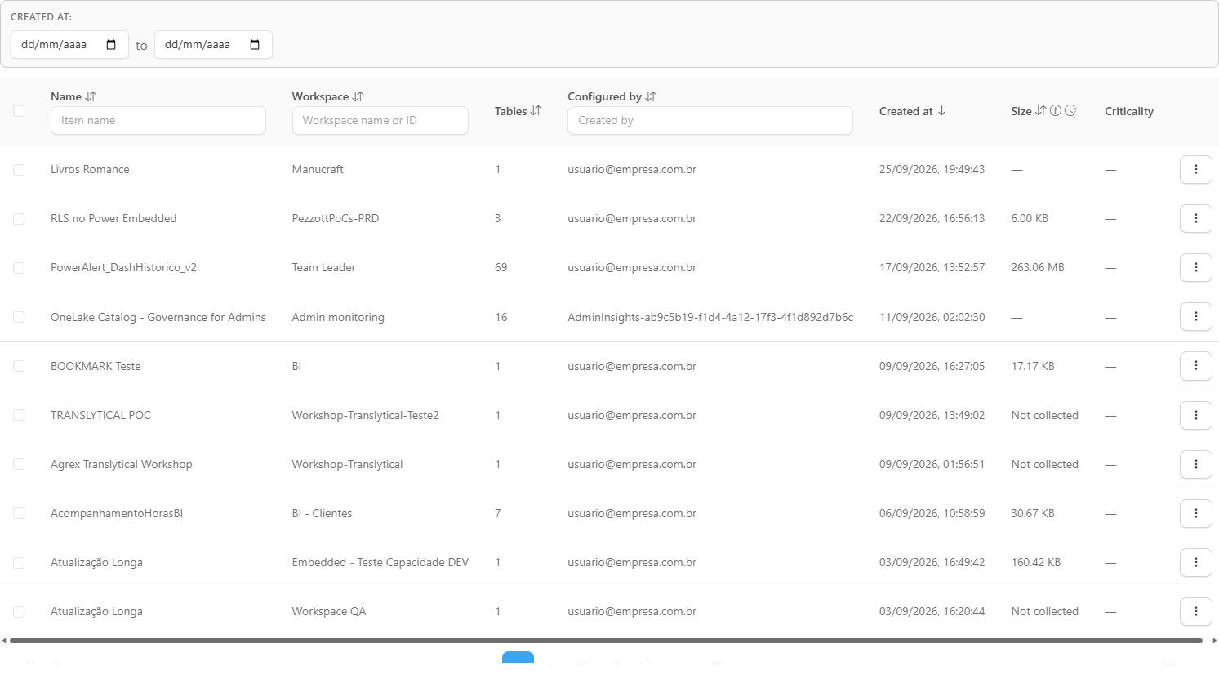1219x683 pixels.
Task: Sort by the Size column
Action: coord(1040,111)
